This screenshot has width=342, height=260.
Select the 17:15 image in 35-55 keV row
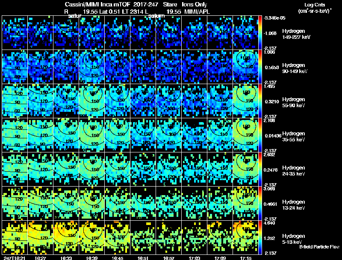pyautogui.click(x=245, y=135)
